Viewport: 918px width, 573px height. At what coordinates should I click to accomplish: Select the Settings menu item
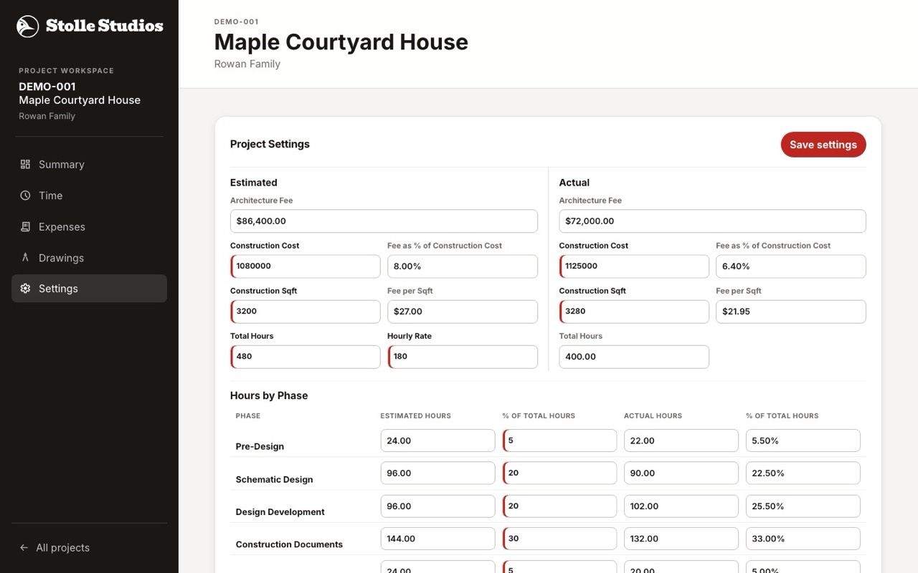89,289
